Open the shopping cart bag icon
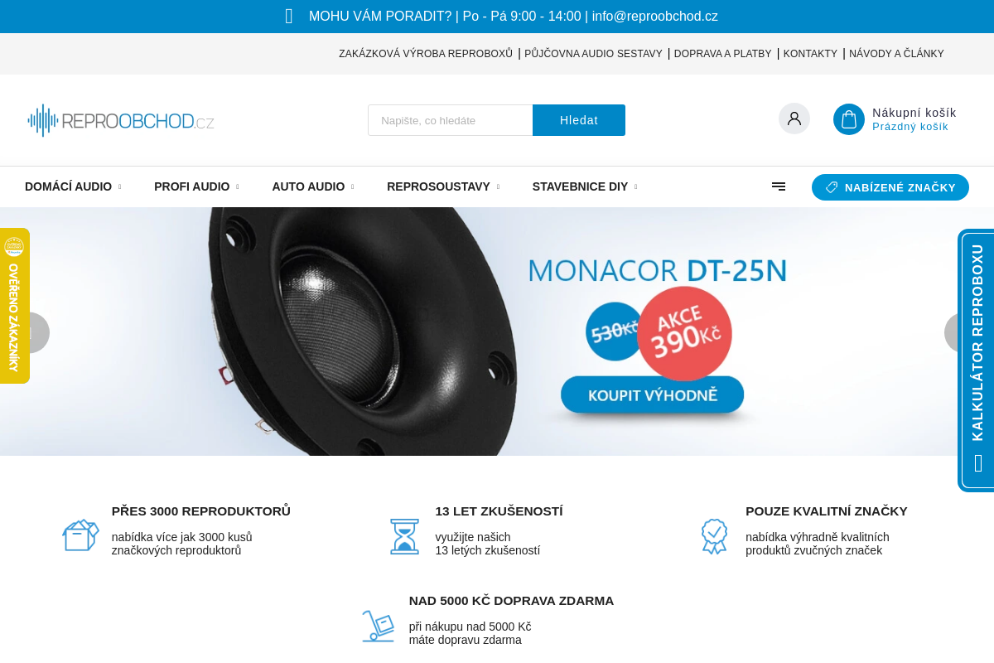 click(849, 119)
